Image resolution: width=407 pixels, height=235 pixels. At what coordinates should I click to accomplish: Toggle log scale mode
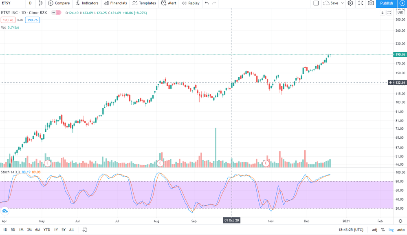click(391, 230)
